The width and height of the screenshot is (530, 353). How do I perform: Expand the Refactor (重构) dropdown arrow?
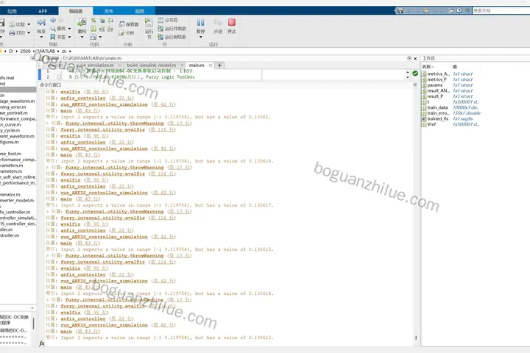coord(82,37)
